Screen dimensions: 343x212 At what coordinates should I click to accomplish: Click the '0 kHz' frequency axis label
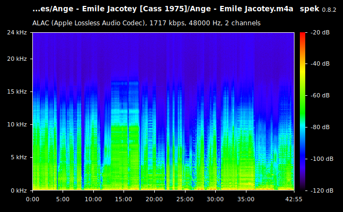(x=19, y=190)
